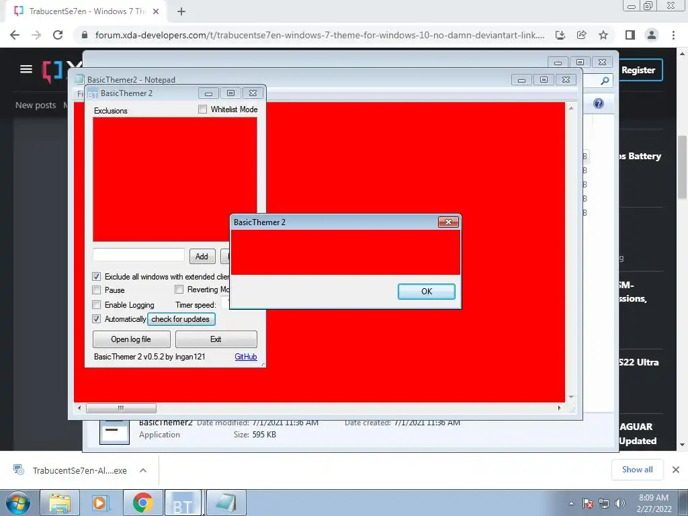Click Notepad vertical scroll down arrow

coord(571,397)
